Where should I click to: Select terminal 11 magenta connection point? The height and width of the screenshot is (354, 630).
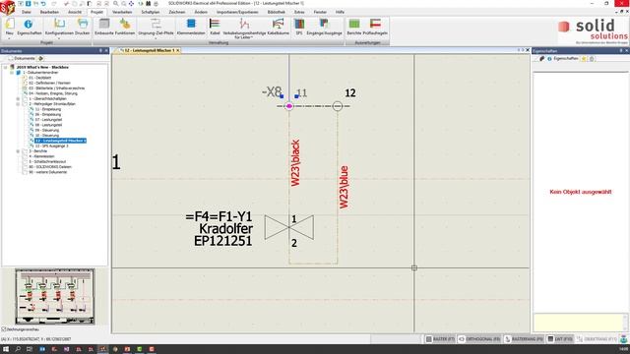pyautogui.click(x=288, y=106)
